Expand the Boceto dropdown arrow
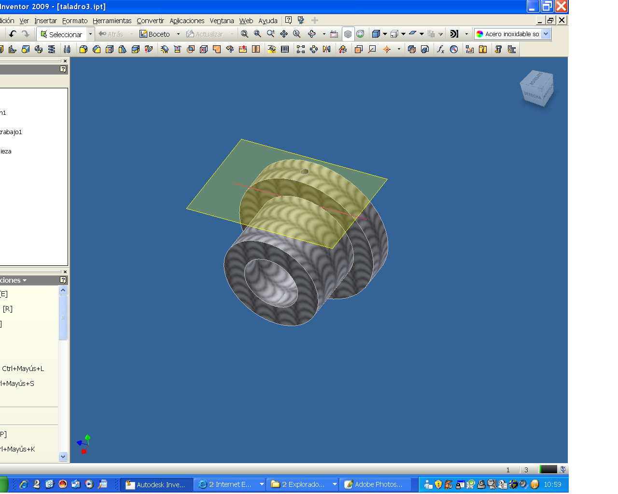Viewport: 618px width, 494px height. tap(178, 34)
